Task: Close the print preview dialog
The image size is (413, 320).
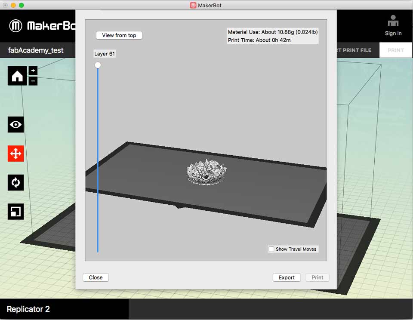Action: (x=96, y=277)
